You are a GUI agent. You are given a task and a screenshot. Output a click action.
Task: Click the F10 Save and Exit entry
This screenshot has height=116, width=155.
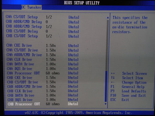(128, 96)
